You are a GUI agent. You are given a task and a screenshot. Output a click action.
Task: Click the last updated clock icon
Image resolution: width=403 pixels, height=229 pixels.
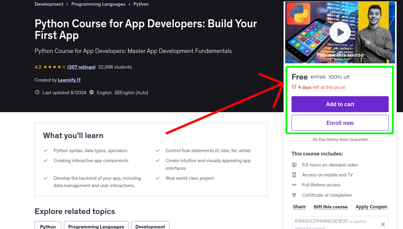click(x=37, y=93)
